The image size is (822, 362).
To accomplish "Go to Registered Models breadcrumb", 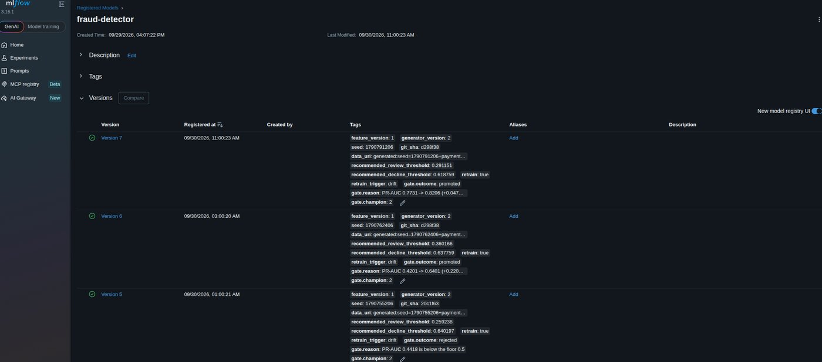I will 97,8.
